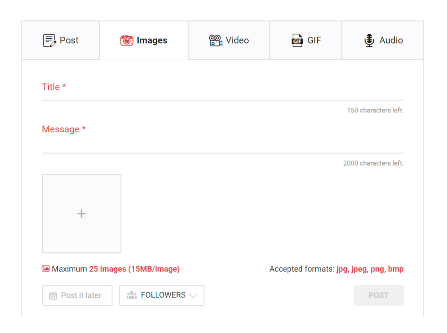447x333 pixels.
Task: Click the people icon beside FOLLOWERS
Action: click(132, 295)
